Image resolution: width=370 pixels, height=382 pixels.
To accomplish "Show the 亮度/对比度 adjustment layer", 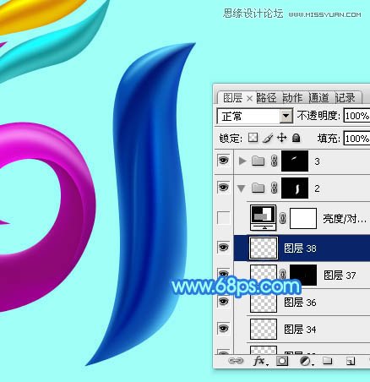I will (x=224, y=218).
